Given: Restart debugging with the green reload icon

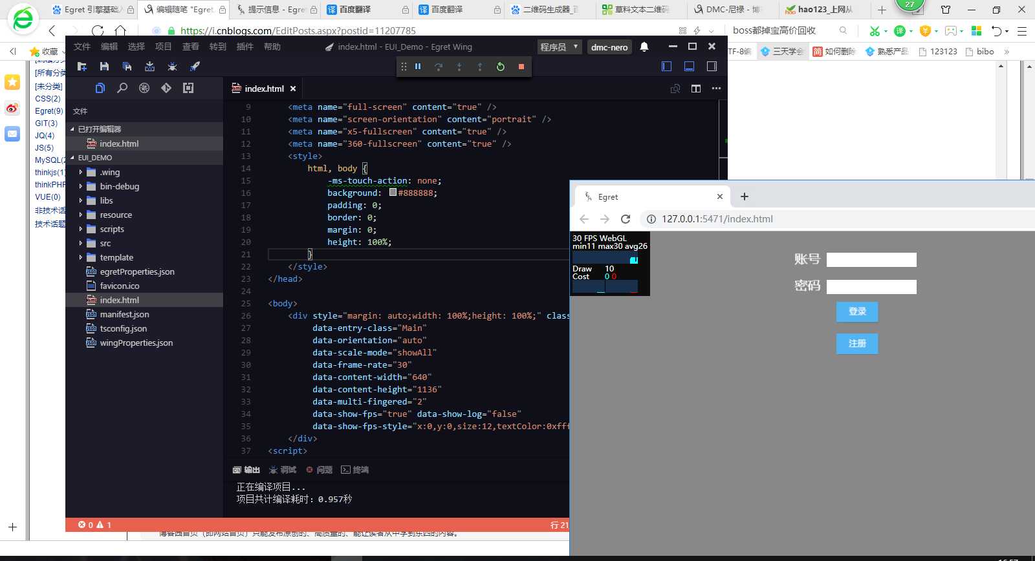Looking at the screenshot, I should click(x=501, y=67).
